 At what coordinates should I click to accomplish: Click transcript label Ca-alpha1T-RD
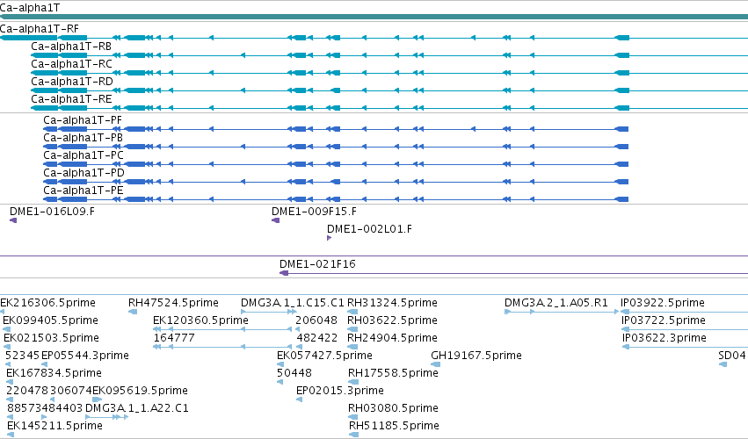click(72, 82)
